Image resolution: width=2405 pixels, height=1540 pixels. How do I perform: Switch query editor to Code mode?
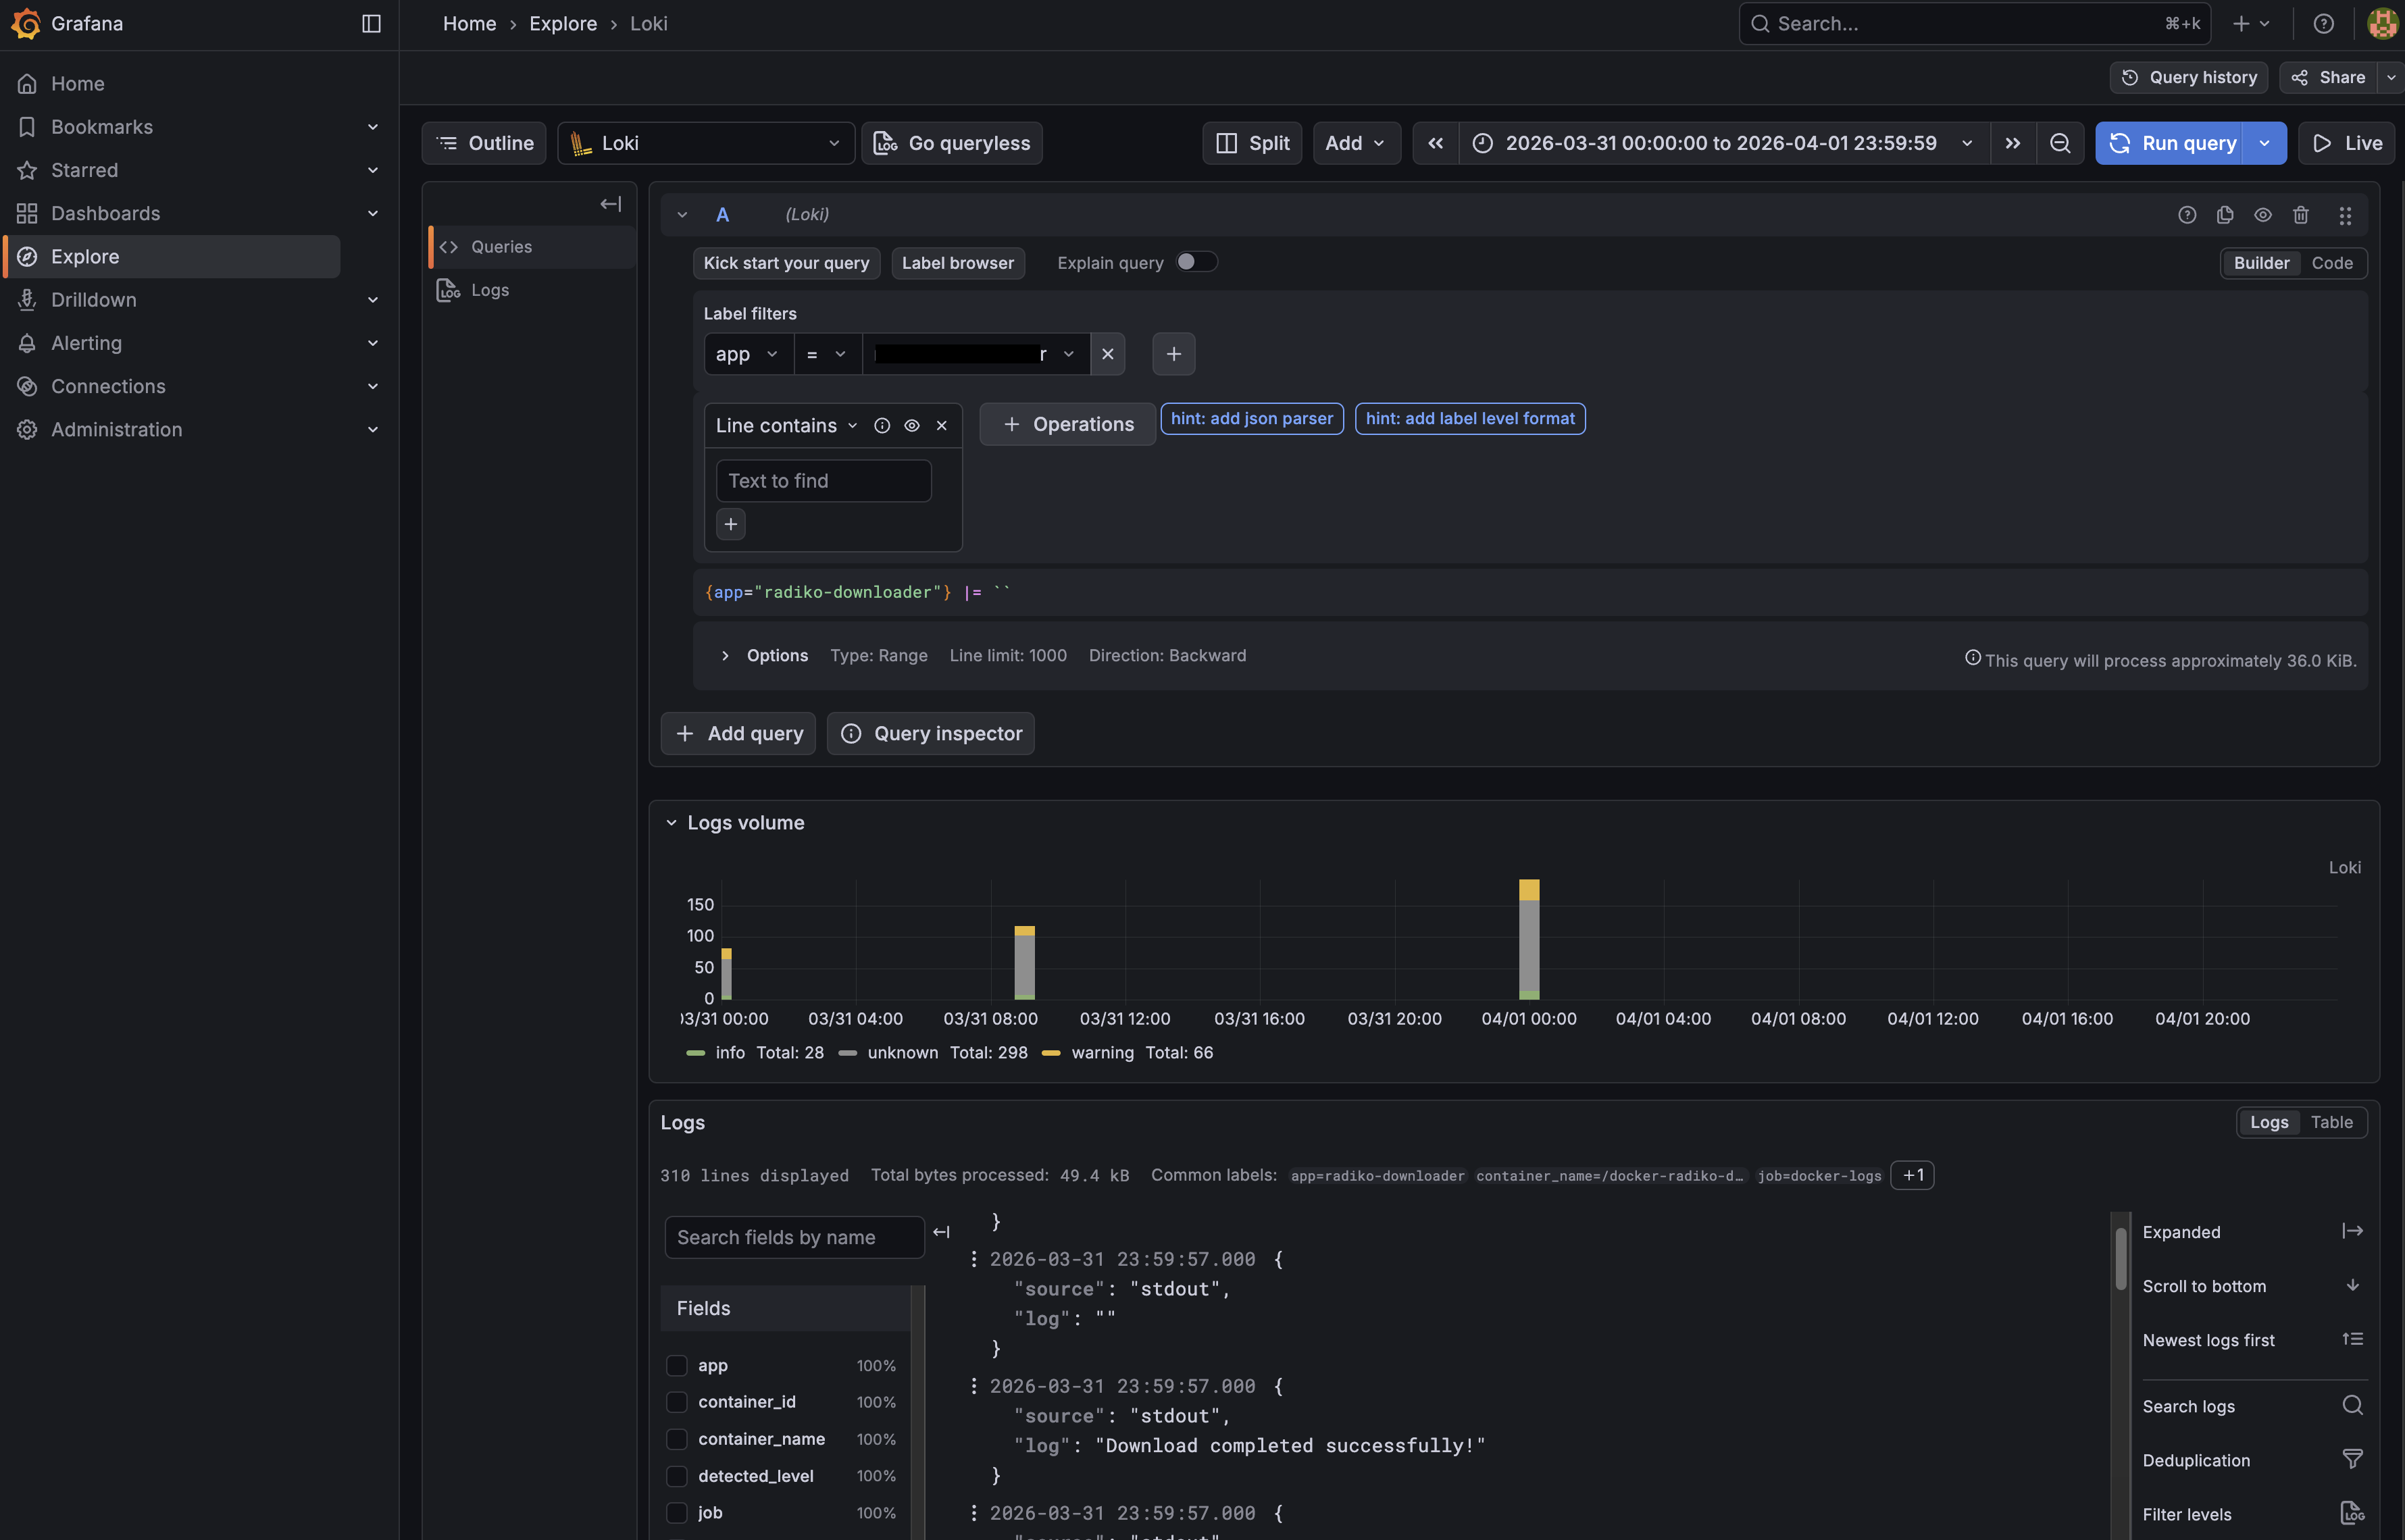click(2332, 263)
